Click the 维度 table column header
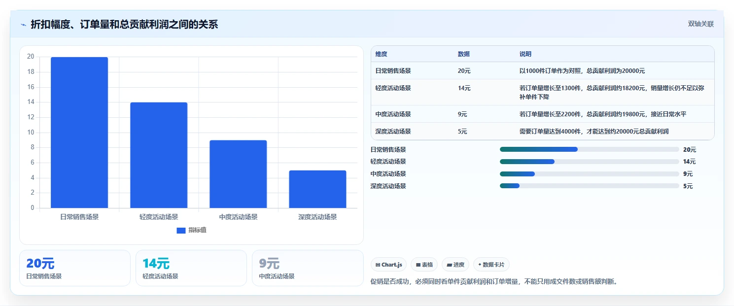 coord(381,54)
